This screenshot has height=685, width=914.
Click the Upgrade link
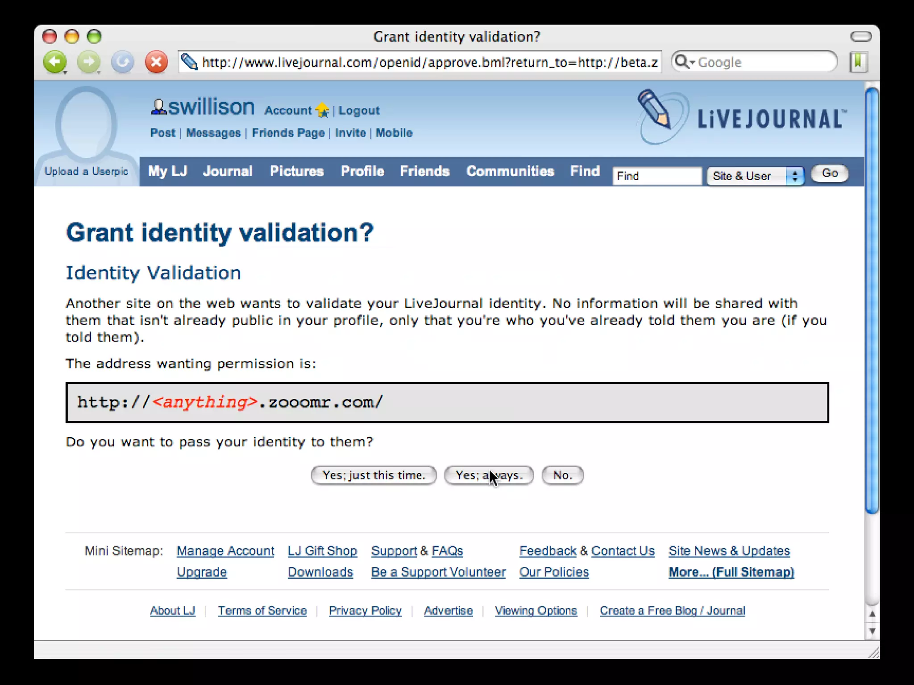pyautogui.click(x=202, y=572)
